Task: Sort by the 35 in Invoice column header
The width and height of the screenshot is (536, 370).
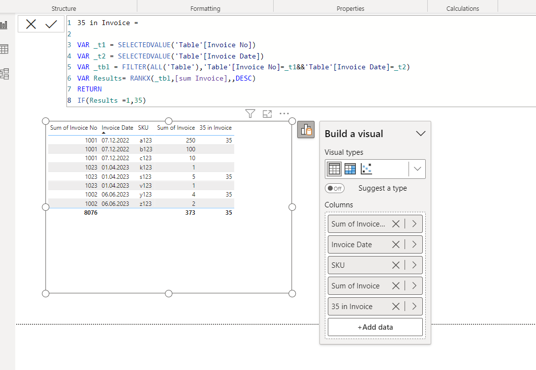Action: tap(216, 128)
